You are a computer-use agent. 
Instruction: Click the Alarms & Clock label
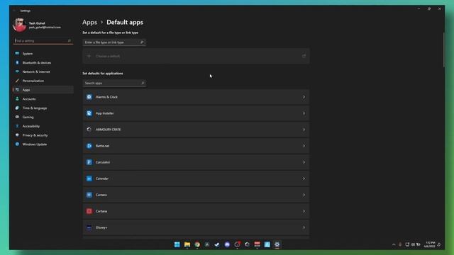pyautogui.click(x=106, y=97)
